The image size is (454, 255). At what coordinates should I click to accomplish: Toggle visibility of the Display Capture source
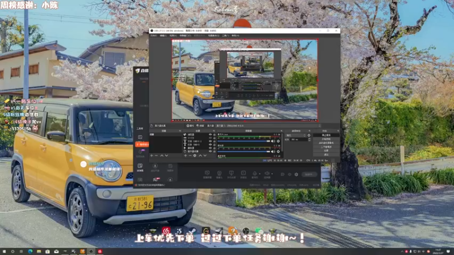coord(210,151)
